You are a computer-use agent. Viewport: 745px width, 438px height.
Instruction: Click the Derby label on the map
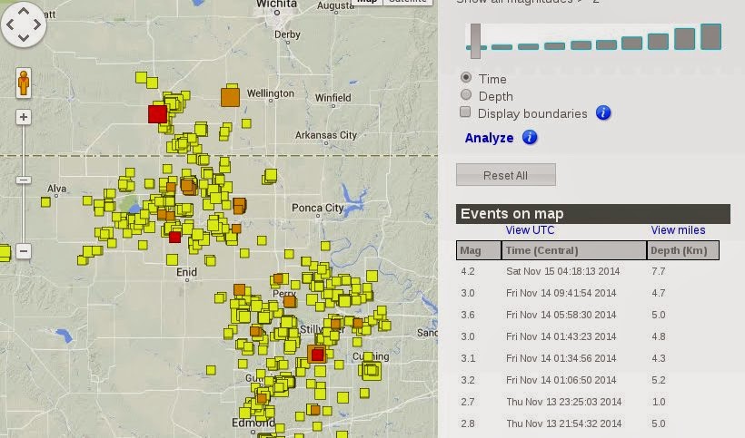coord(287,34)
